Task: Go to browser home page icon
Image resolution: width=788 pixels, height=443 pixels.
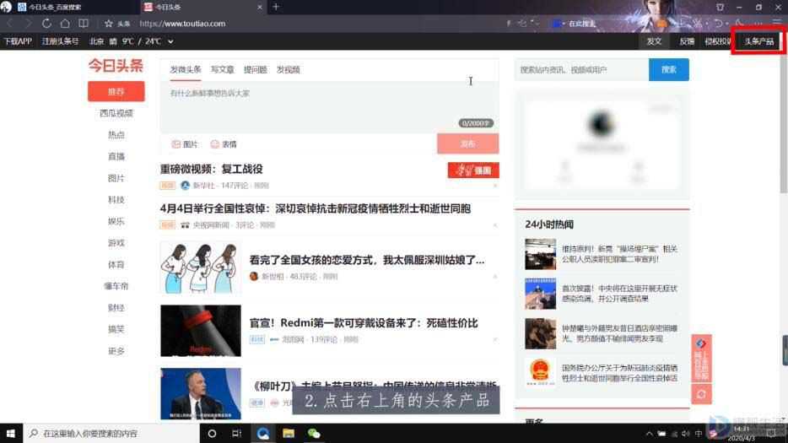Action: [x=65, y=23]
